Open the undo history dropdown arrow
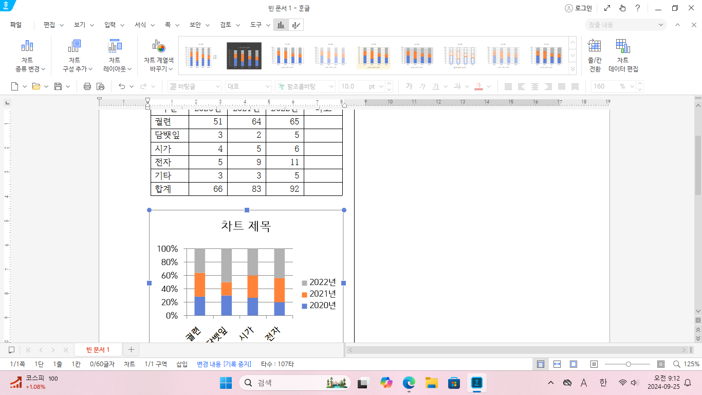 coord(132,86)
